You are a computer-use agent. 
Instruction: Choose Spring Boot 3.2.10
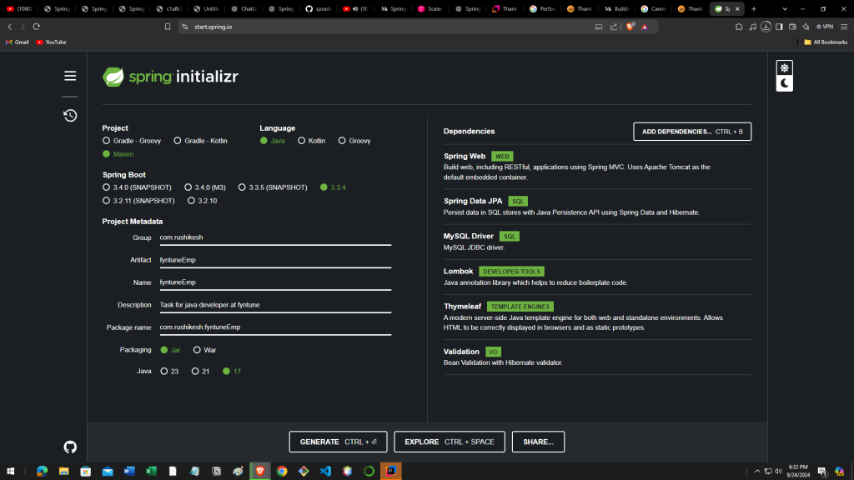pyautogui.click(x=202, y=201)
